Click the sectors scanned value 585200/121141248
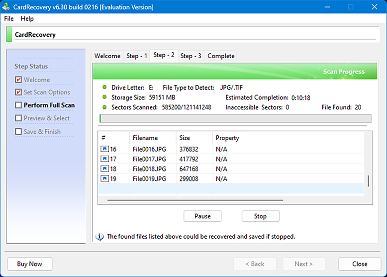387x277 pixels. pos(187,107)
